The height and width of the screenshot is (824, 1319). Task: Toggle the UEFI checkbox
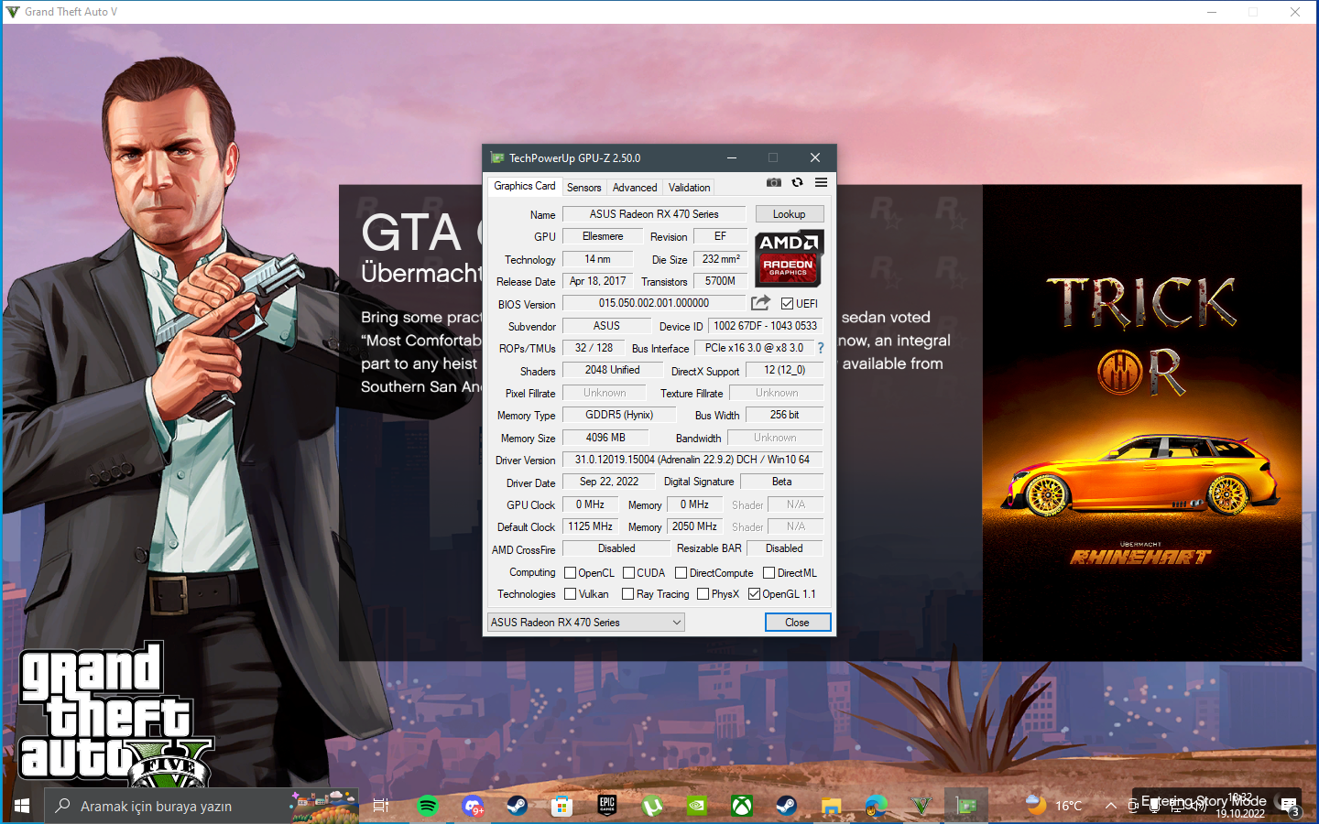[787, 304]
